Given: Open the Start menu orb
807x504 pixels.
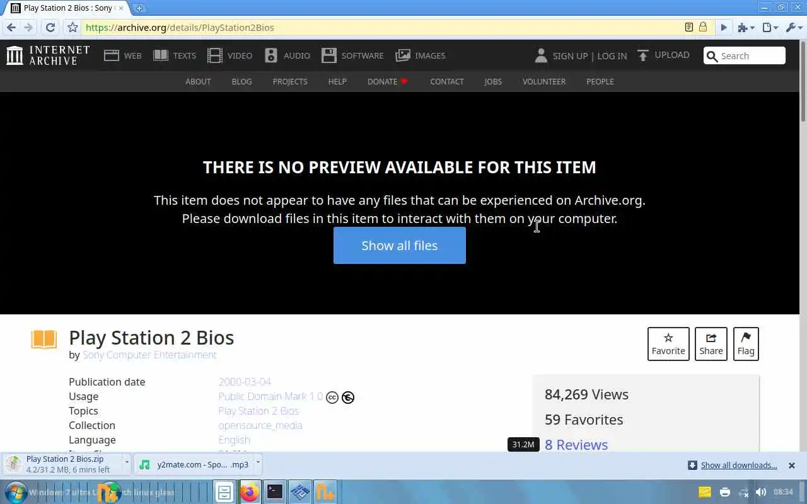Looking at the screenshot, I should coord(16,492).
